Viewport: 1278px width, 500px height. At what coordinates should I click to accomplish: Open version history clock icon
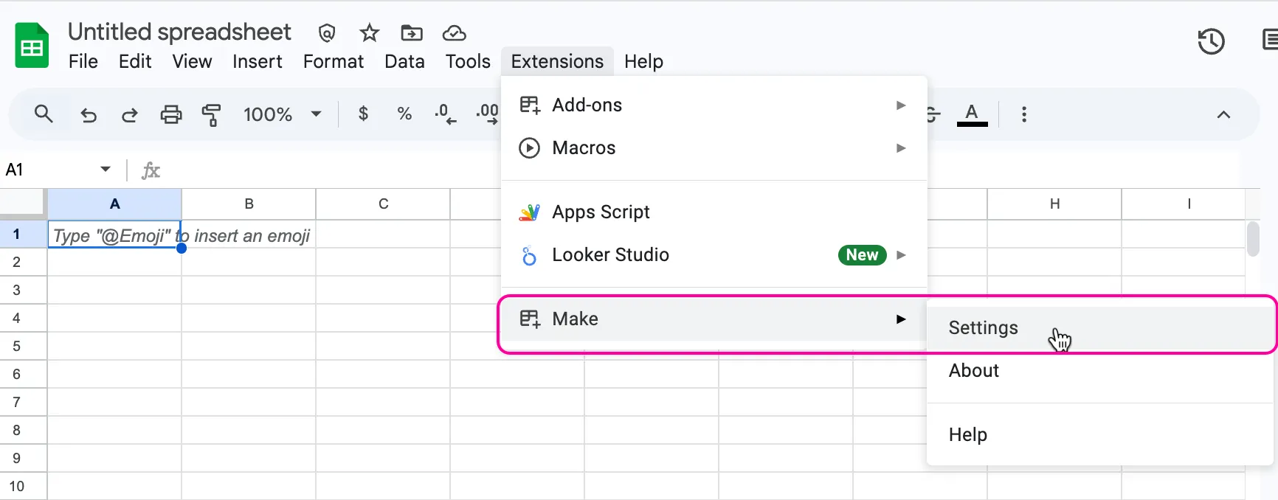pyautogui.click(x=1211, y=41)
